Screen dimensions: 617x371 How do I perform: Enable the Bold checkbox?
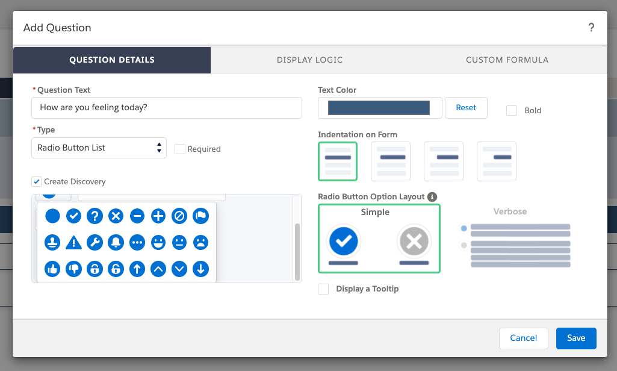512,110
